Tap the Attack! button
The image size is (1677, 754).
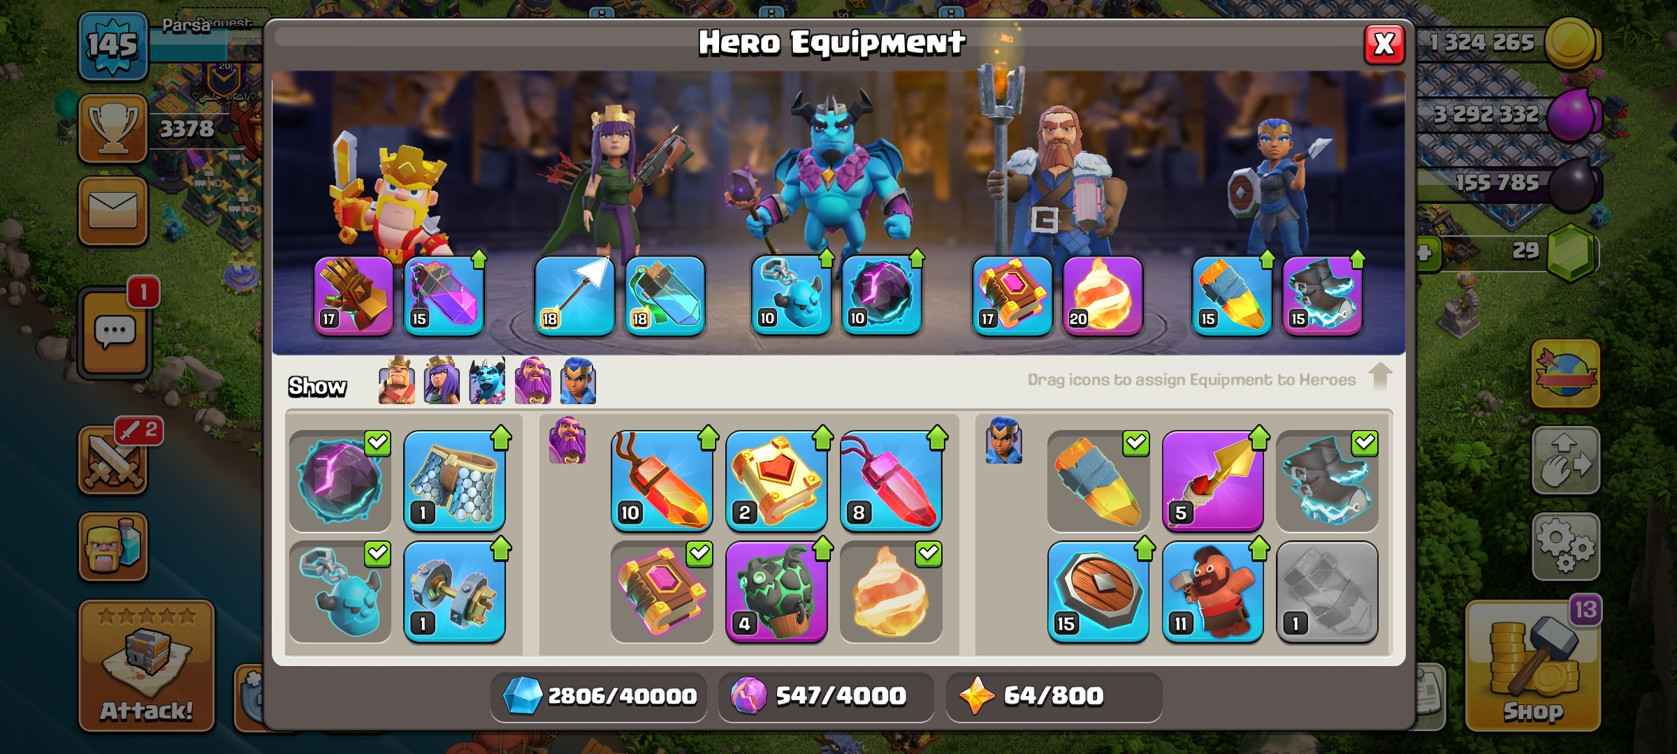[147, 667]
